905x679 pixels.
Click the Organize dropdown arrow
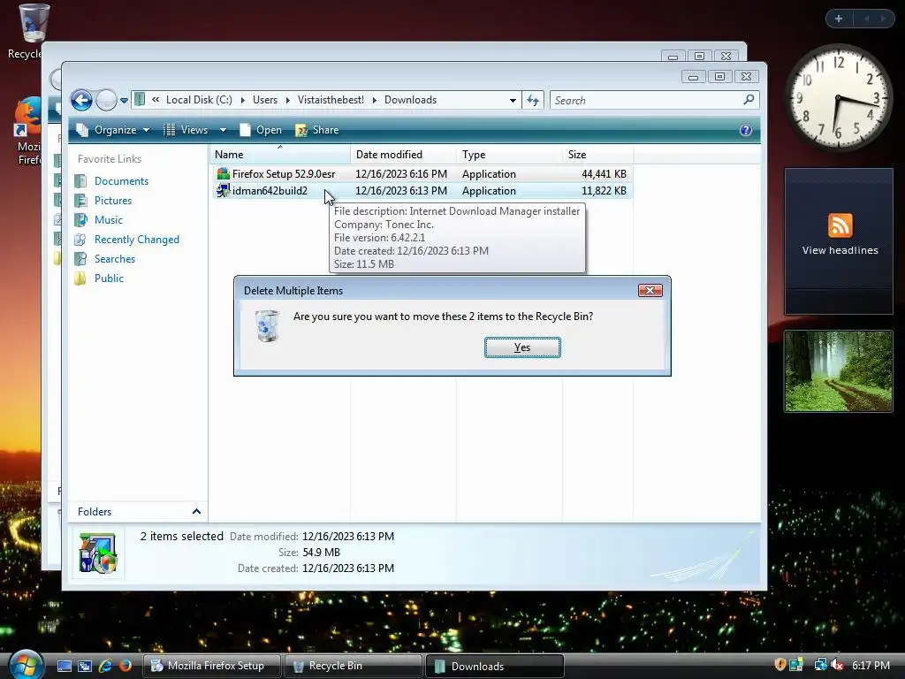146,130
